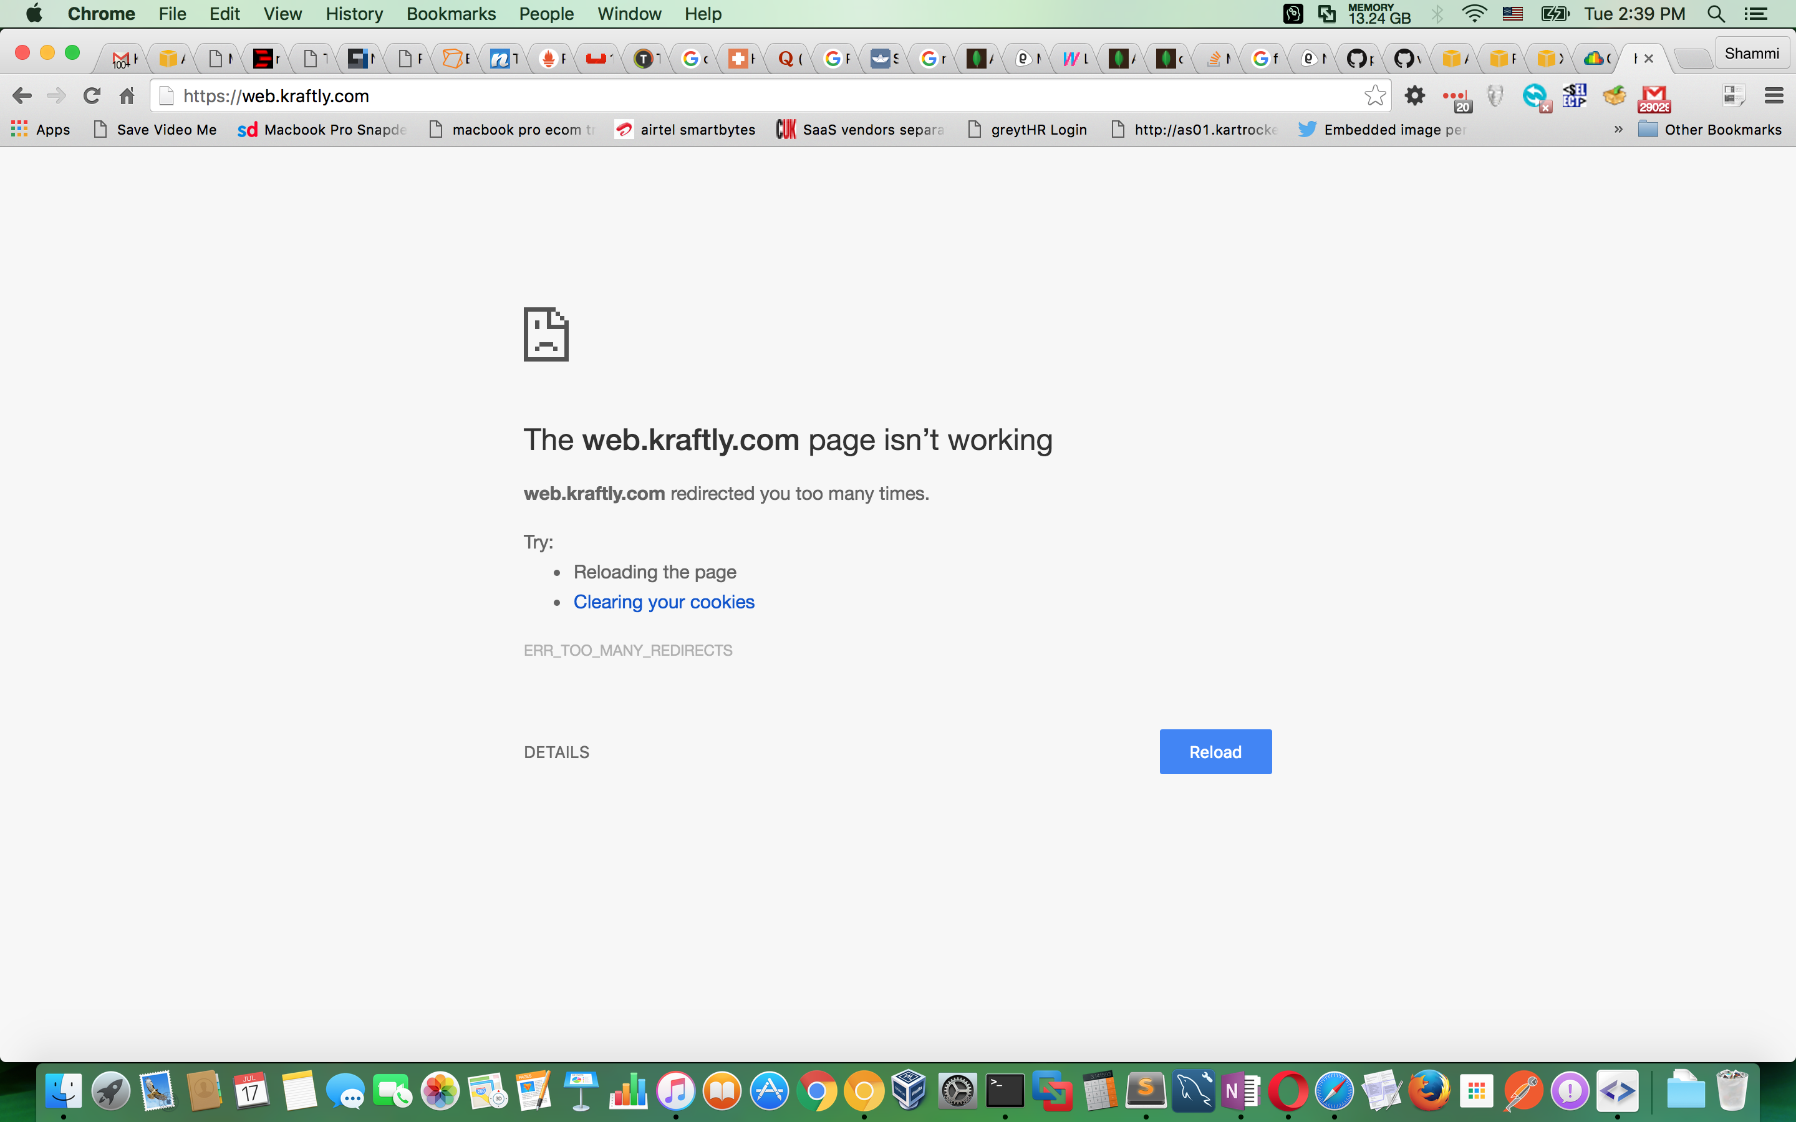Click the box with green arrow extension
Screen dimensions: 1796x1122
[1614, 96]
